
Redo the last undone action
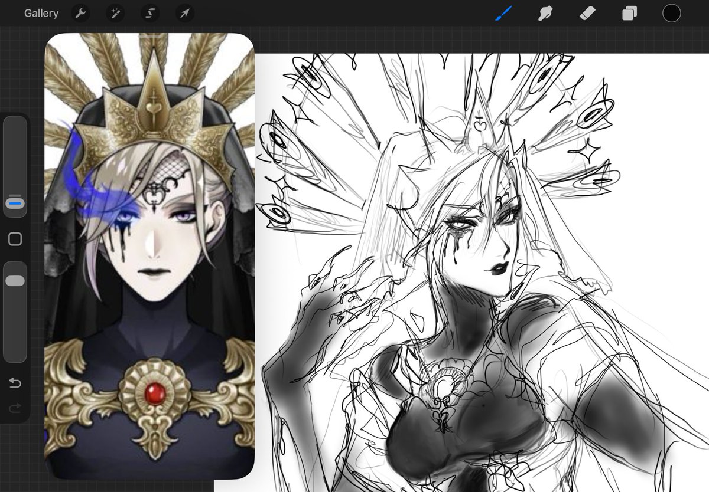click(x=15, y=407)
